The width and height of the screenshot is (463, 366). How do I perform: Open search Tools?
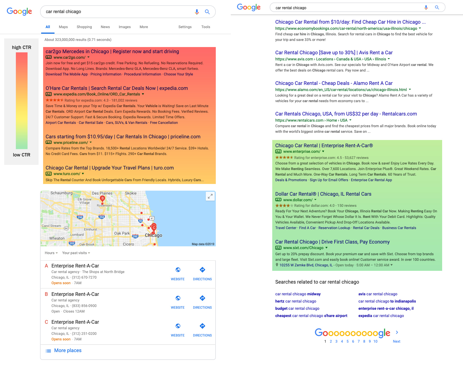coord(206,27)
